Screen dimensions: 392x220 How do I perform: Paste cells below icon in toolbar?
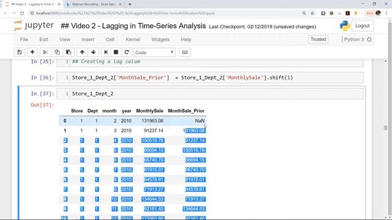coord(69,53)
